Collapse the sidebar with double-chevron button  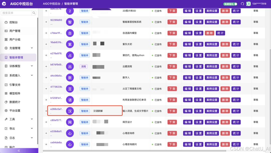point(19,150)
